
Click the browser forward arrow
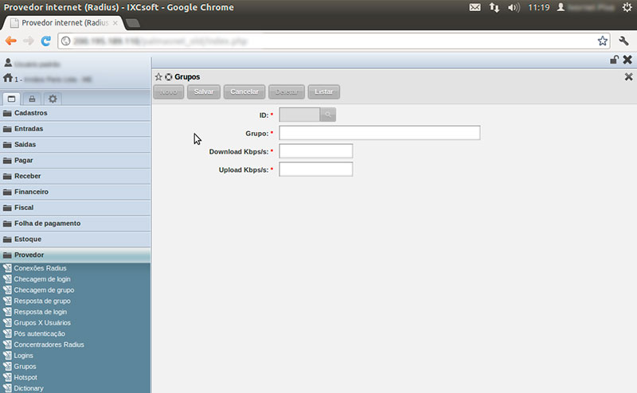coord(29,41)
